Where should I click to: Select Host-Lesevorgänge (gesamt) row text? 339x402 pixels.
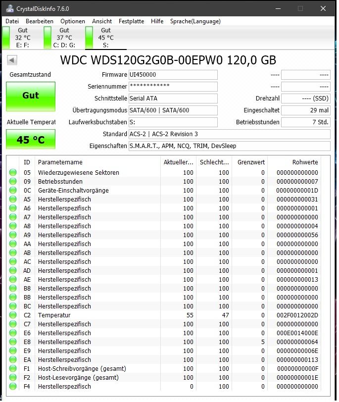point(78,378)
